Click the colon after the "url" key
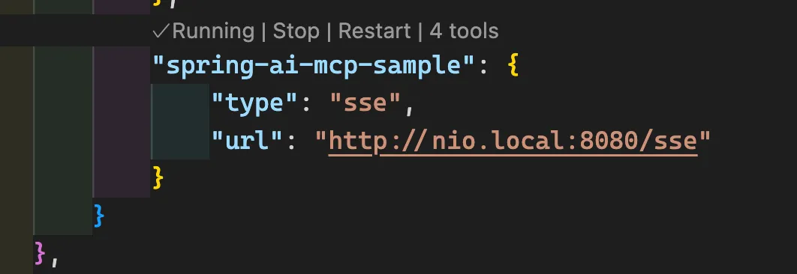This screenshot has height=274, width=797. (x=291, y=141)
